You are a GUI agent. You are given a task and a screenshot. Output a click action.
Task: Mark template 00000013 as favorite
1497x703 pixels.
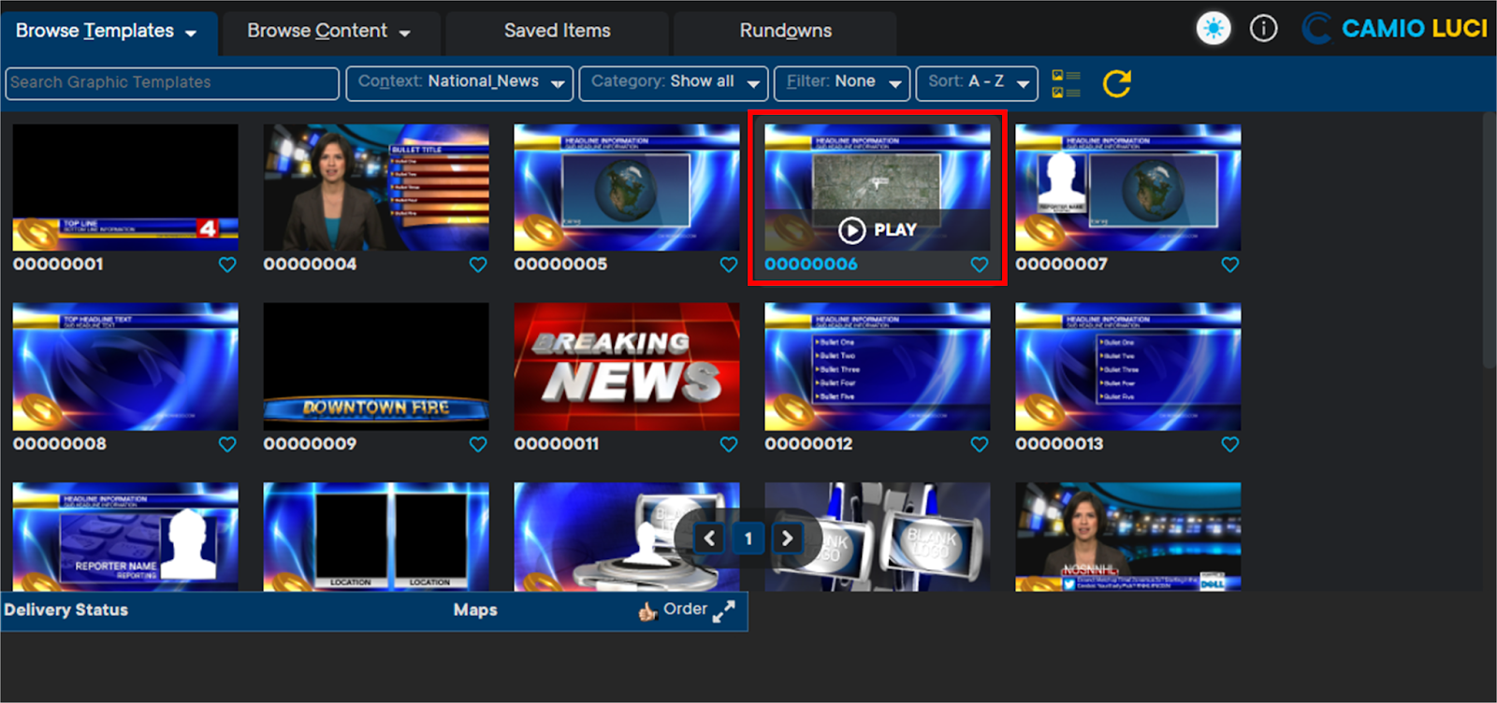[x=1230, y=444]
